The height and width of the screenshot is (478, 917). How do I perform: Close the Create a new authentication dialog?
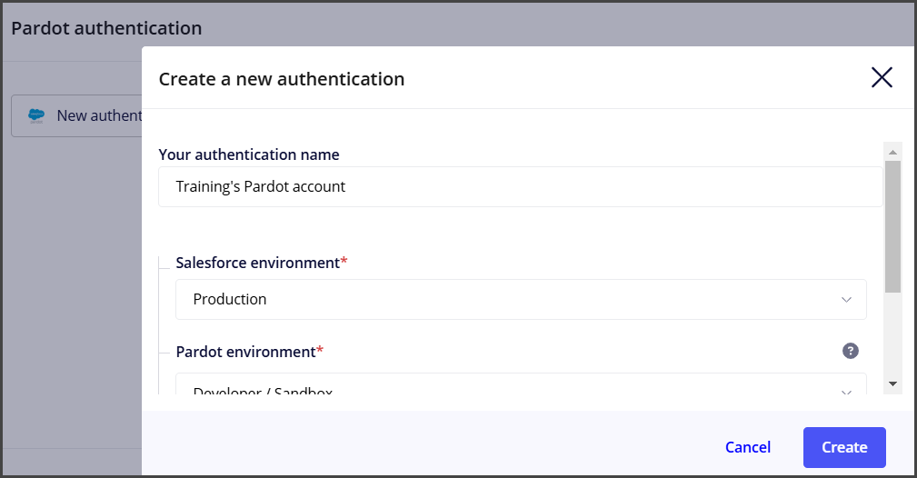click(882, 77)
